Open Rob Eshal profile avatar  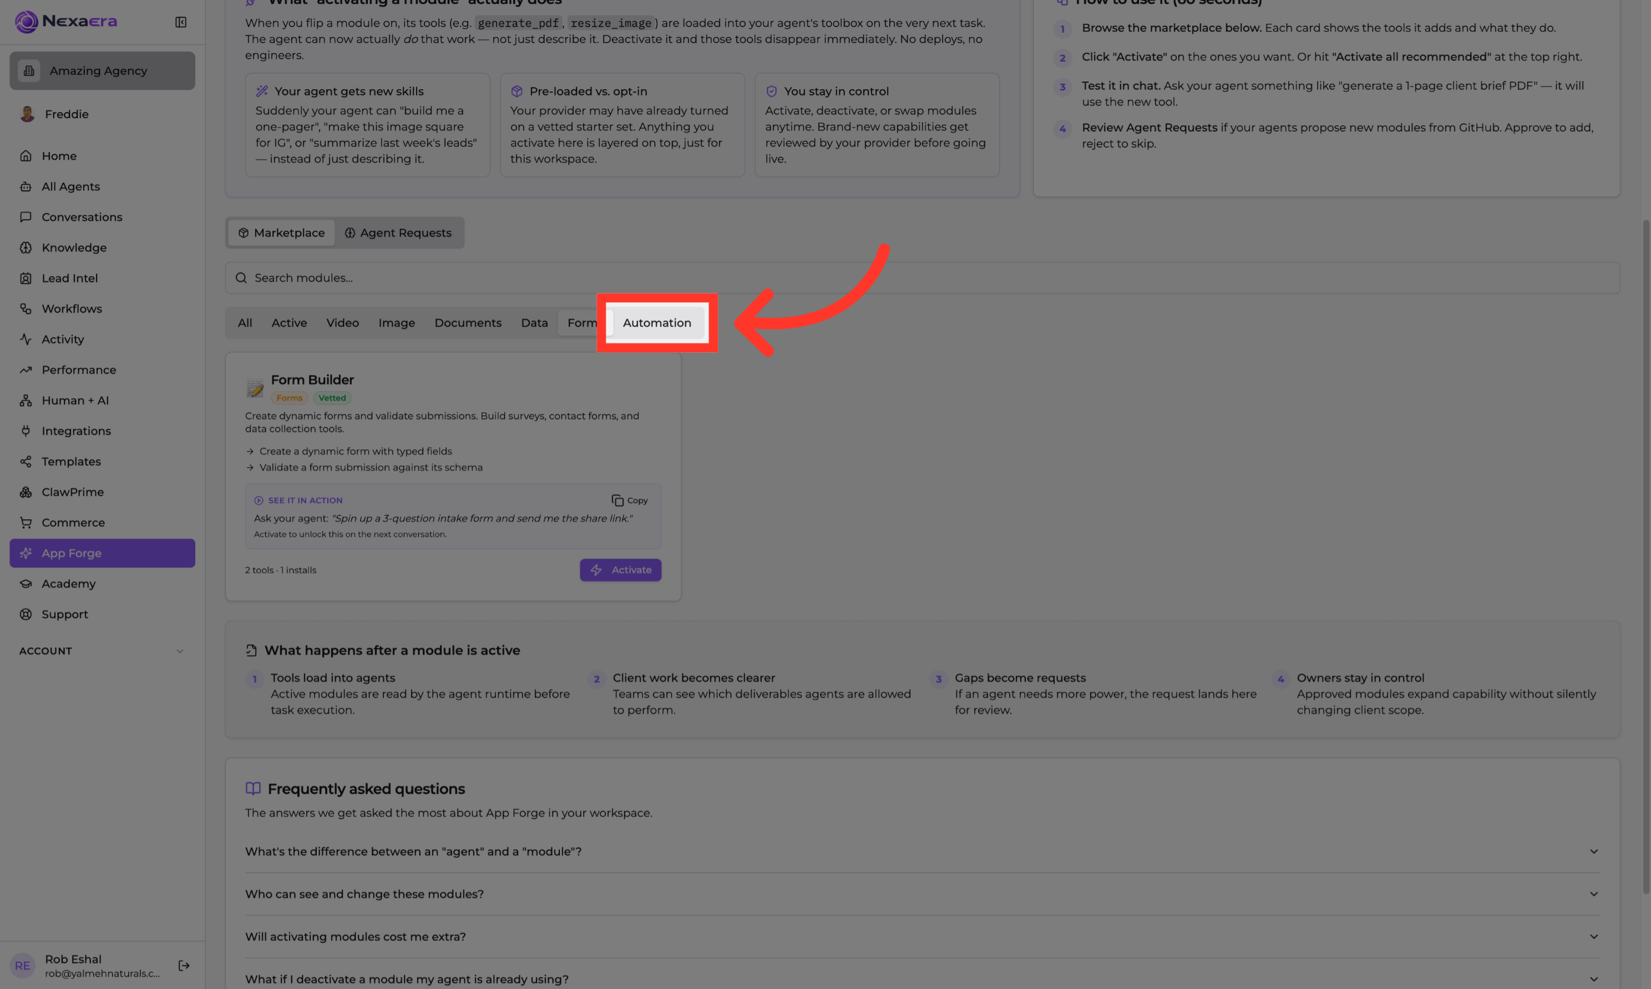click(23, 966)
